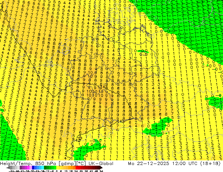Click the "54" value under the color legend
223x172 pixels.
tap(101, 171)
